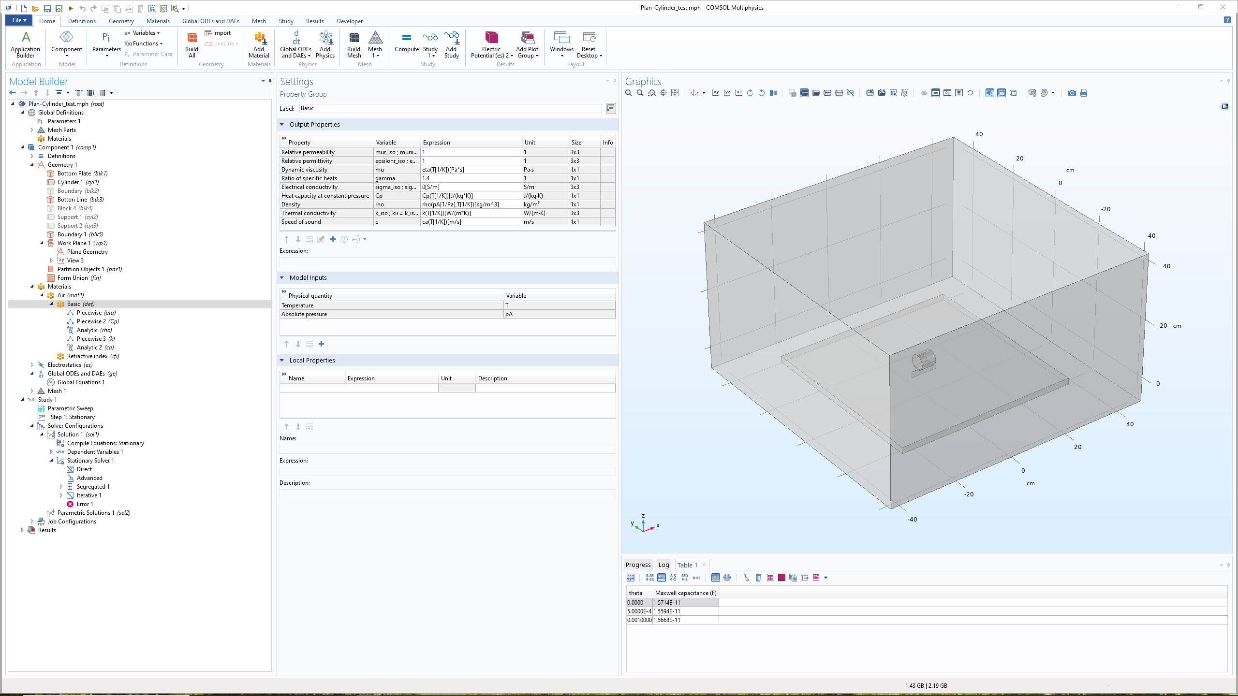The image size is (1238, 696).
Task: Collapse the Output Properties section
Action: [282, 124]
